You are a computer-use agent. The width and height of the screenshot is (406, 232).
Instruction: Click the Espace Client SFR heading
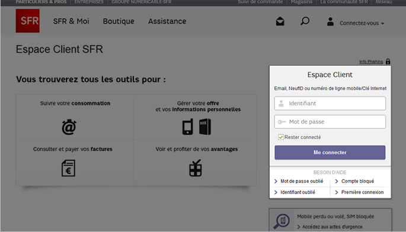pos(59,49)
